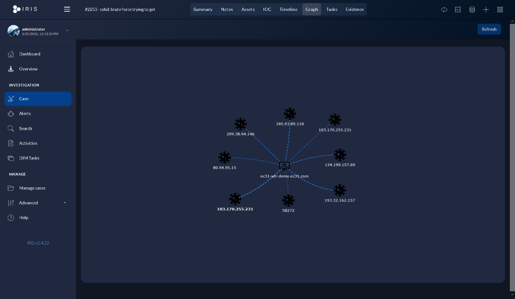The height and width of the screenshot is (299, 515).
Task: Switch to the Notes tab
Action: 227,9
